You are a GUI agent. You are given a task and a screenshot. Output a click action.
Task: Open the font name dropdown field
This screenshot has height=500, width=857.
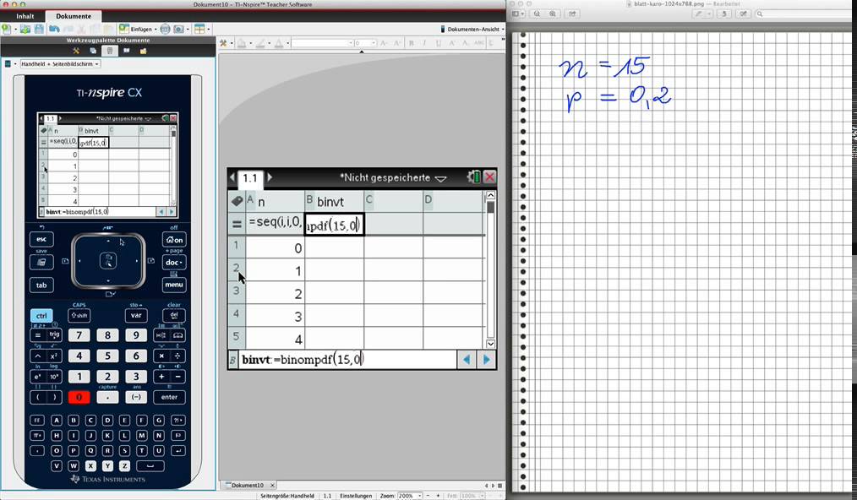[322, 43]
